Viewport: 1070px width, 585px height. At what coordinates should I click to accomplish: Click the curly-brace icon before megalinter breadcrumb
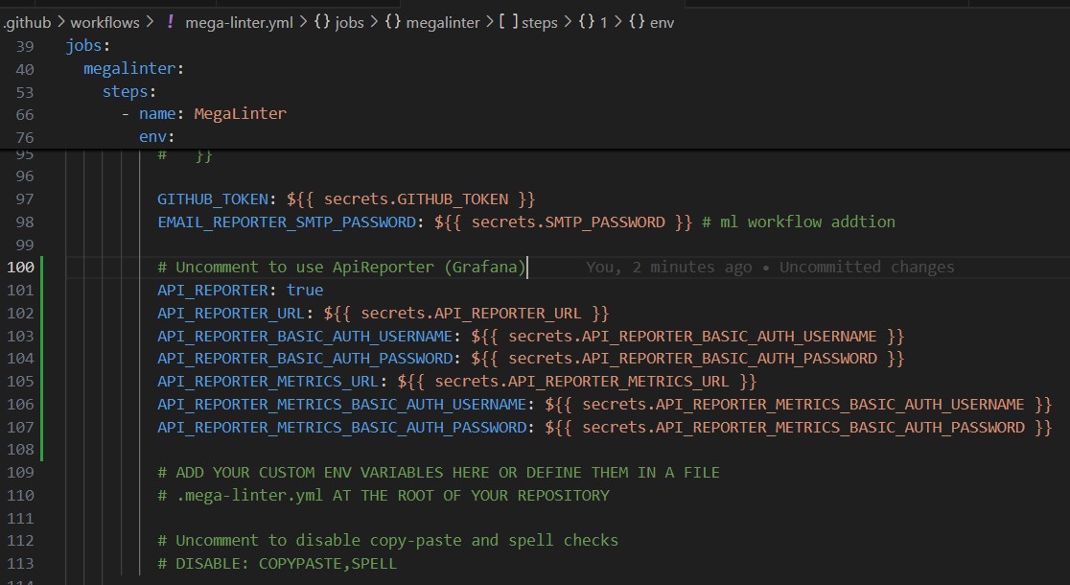[x=392, y=22]
